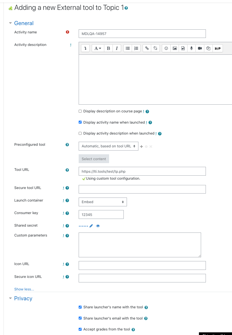Click the insert link icon

coord(147,48)
